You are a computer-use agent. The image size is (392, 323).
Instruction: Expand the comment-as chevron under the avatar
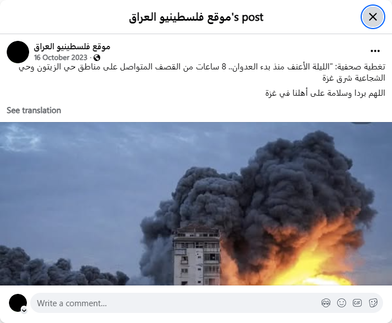click(x=24, y=311)
